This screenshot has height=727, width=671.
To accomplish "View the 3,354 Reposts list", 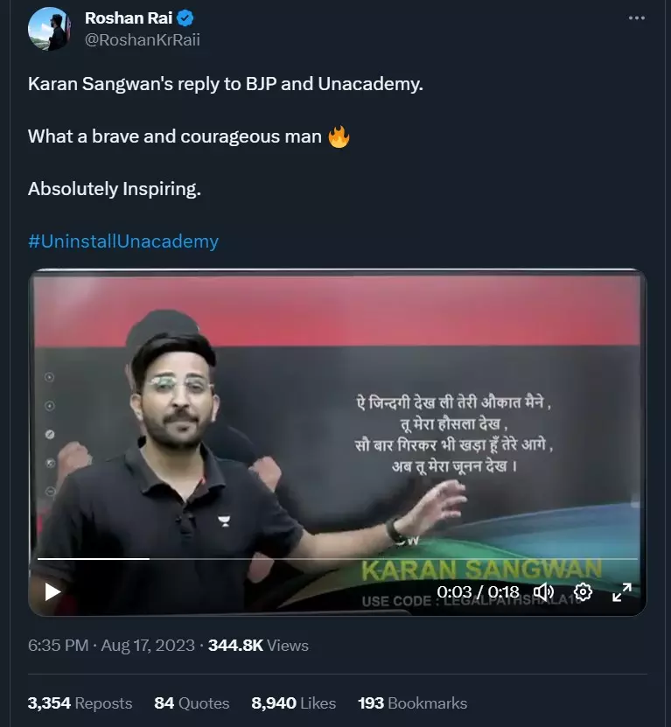I will pyautogui.click(x=80, y=703).
